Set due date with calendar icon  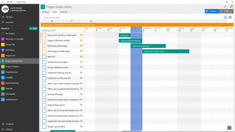pyautogui.click(x=52, y=21)
